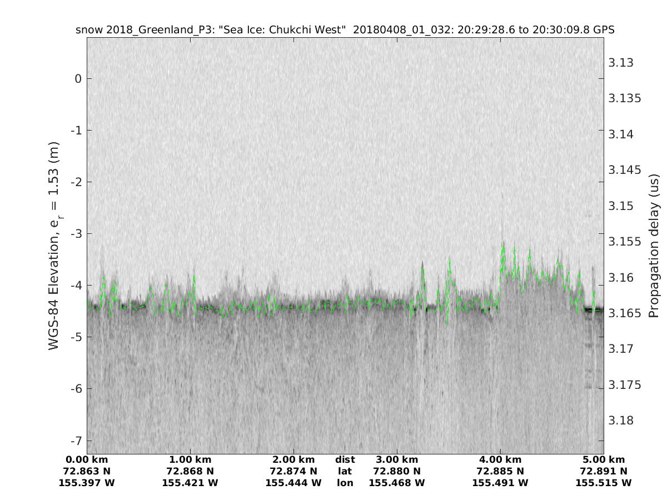This screenshot has height=500, width=667.
Task: Click the Propagation delay (us) axis label
Action: pyautogui.click(x=653, y=246)
